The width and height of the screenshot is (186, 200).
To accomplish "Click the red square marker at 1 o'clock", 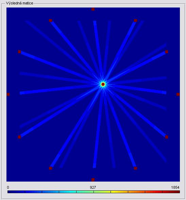I will [135, 20].
